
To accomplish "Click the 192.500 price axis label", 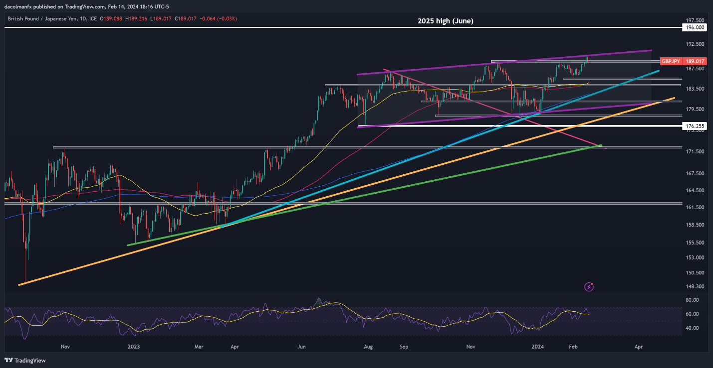I will [x=695, y=44].
